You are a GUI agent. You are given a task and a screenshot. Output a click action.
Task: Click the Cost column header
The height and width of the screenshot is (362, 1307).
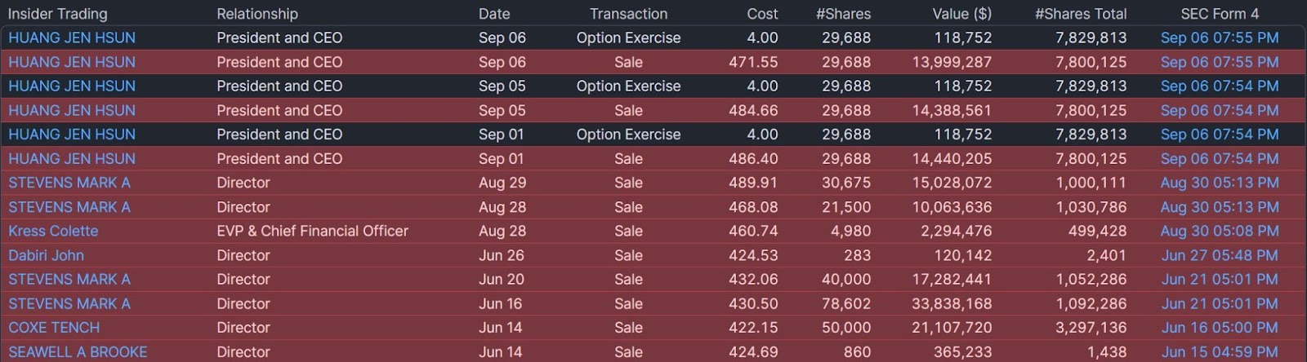[762, 14]
